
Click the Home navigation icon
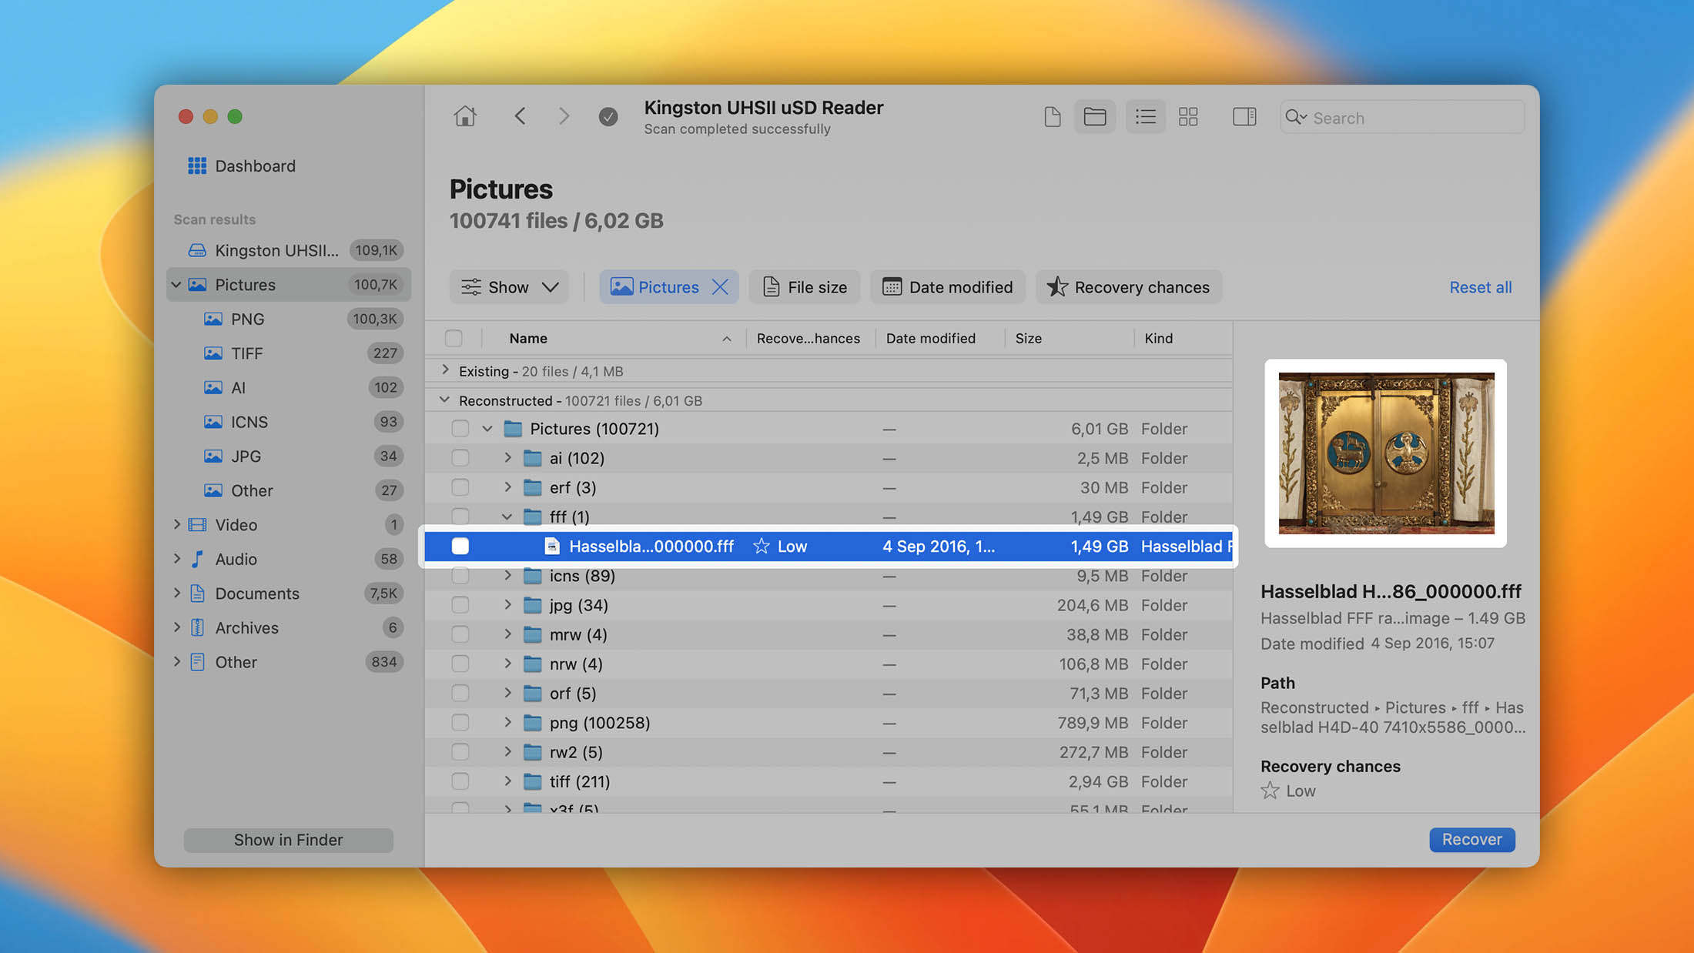(465, 116)
